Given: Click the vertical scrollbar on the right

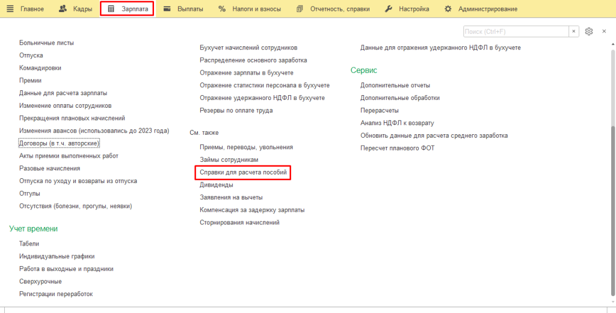Looking at the screenshot, I should tap(612, 181).
